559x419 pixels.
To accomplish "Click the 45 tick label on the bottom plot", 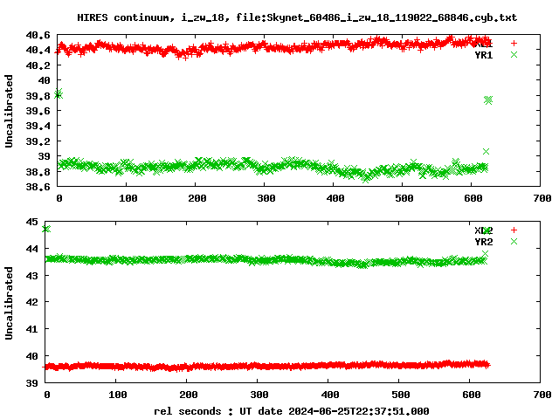I will click(31, 222).
